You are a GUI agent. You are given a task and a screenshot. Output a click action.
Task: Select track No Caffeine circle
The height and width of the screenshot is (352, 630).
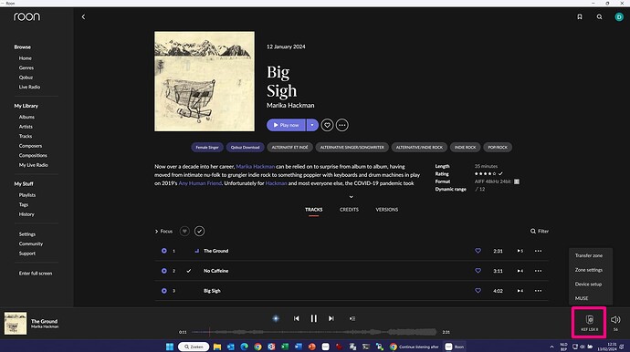tap(164, 271)
